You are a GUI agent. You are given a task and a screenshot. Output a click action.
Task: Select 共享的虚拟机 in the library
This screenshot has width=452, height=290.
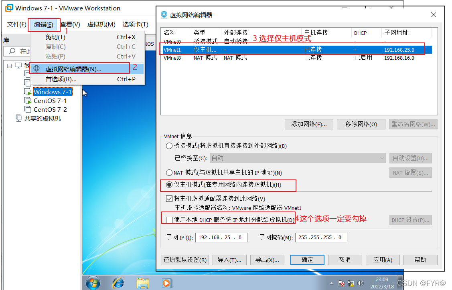(43, 118)
